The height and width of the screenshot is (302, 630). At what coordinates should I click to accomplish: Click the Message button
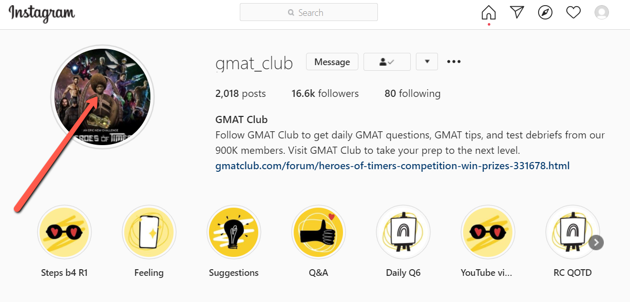click(x=332, y=62)
